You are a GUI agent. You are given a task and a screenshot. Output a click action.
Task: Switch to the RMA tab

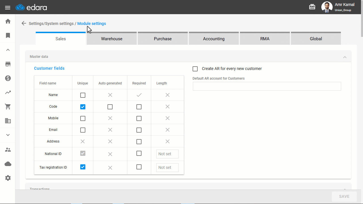point(265,38)
